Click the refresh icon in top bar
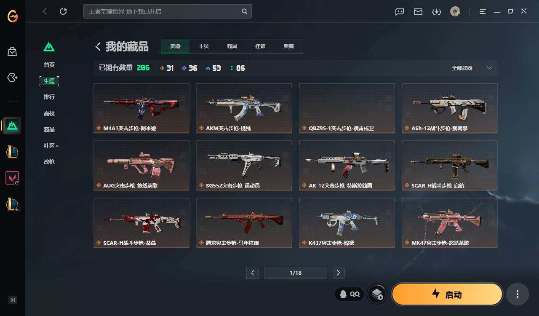The height and width of the screenshot is (316, 539). click(63, 11)
